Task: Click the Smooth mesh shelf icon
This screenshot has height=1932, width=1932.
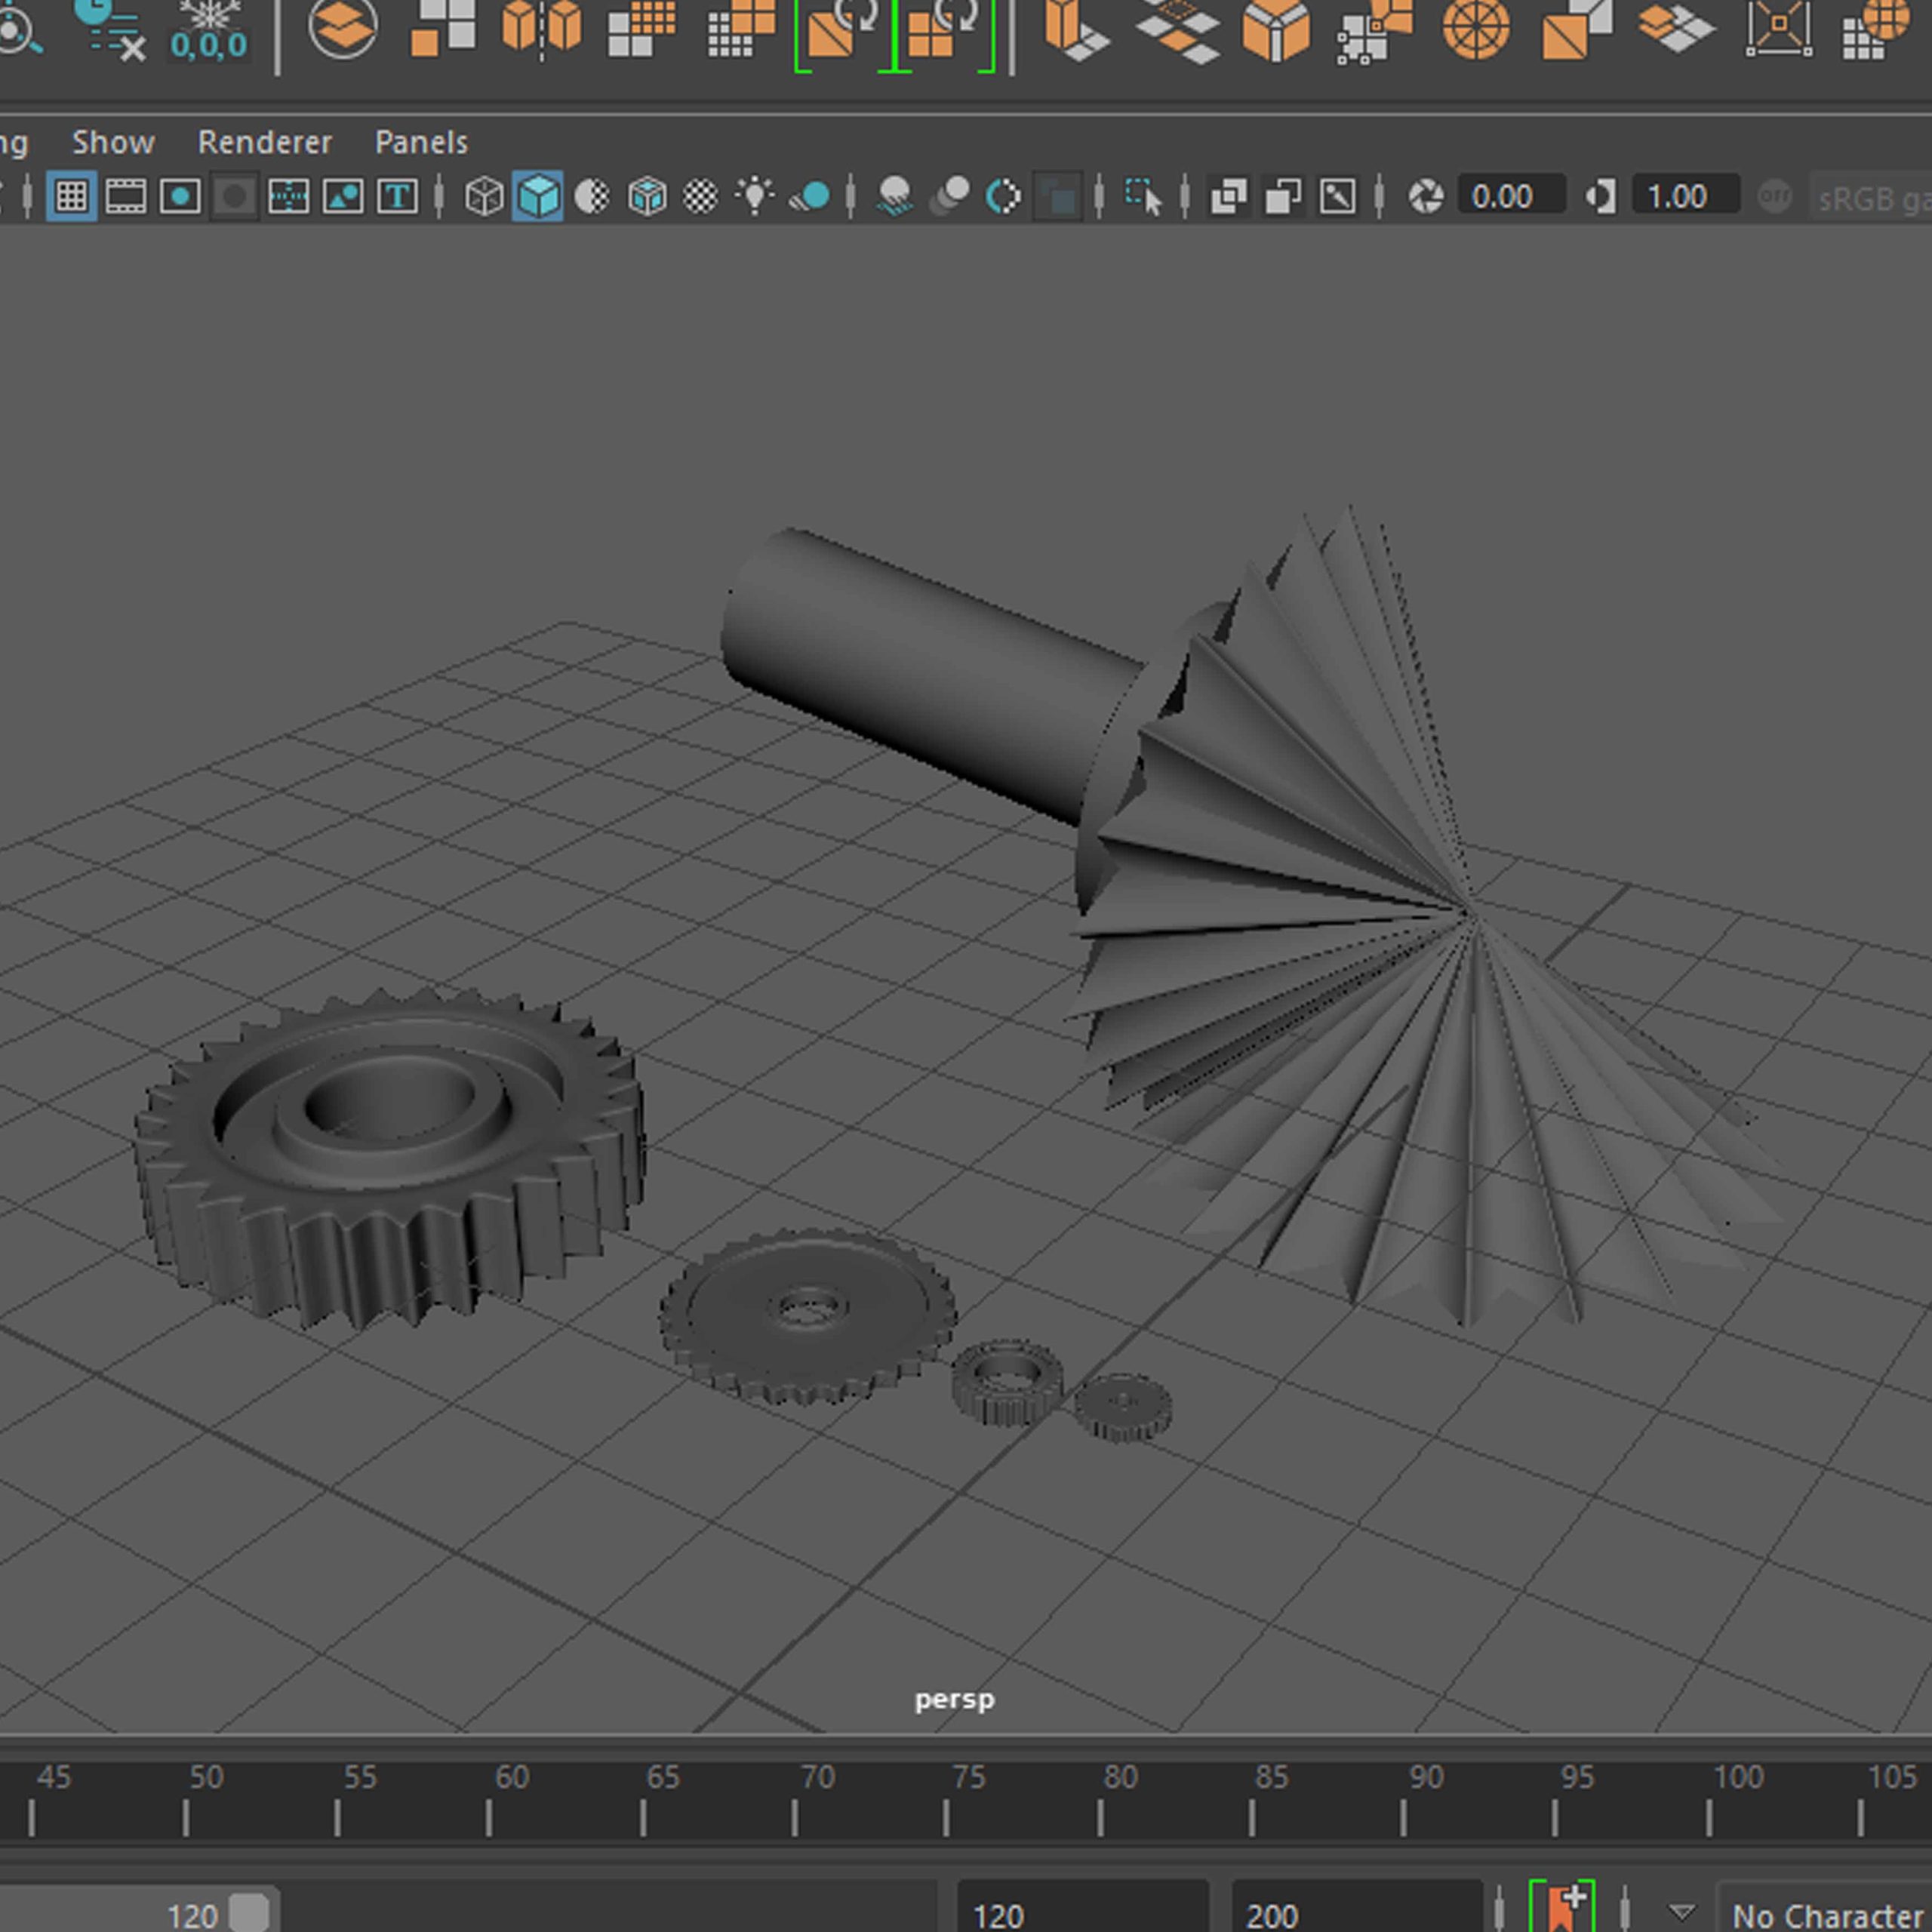Action: (x=641, y=28)
